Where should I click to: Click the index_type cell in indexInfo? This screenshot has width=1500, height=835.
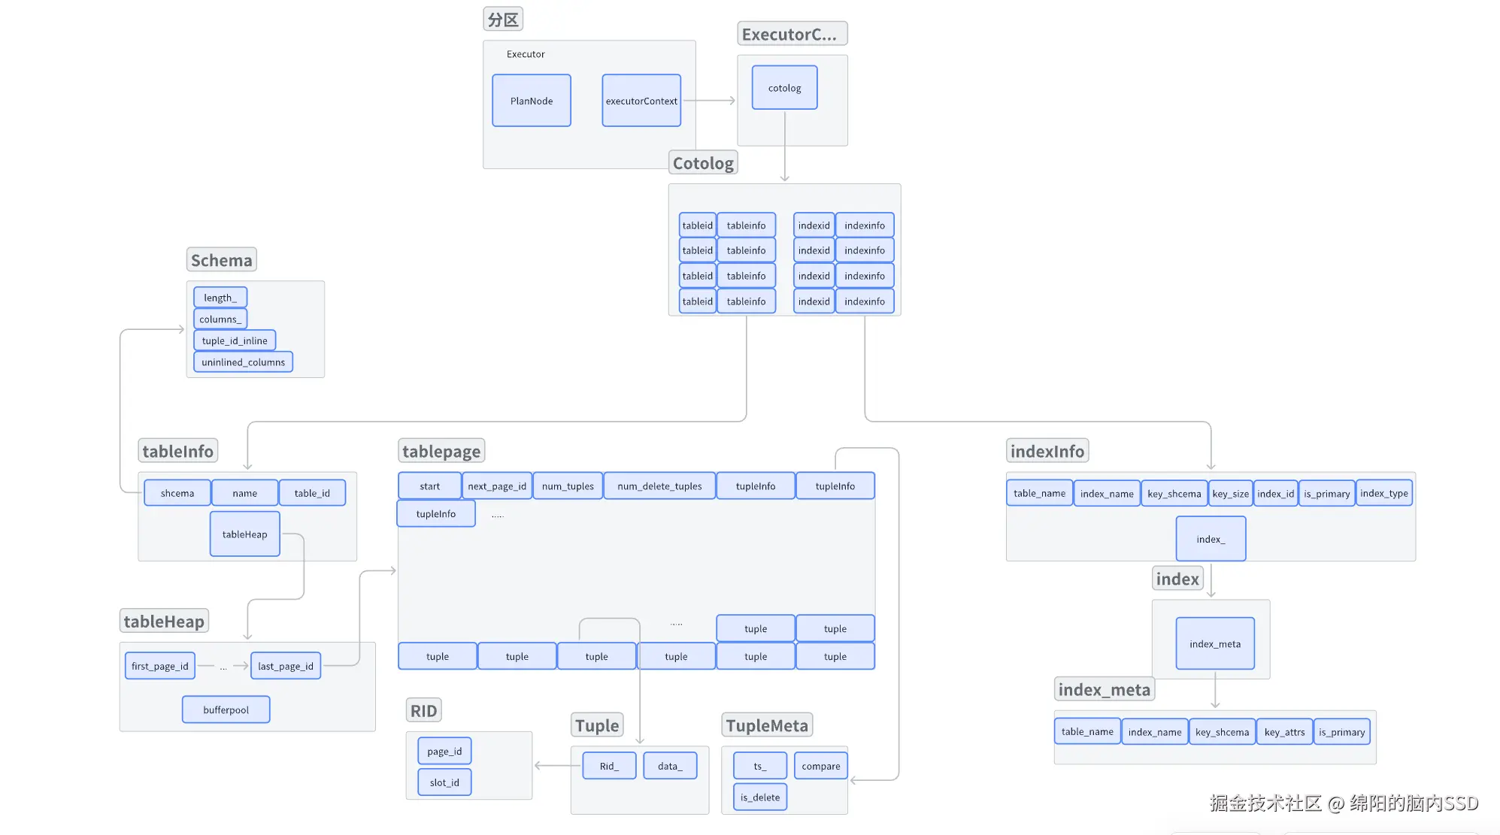click(x=1383, y=493)
